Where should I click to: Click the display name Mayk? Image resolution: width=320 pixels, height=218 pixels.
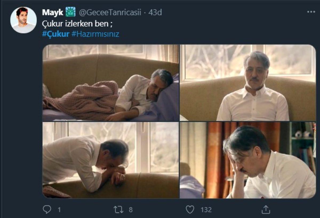point(53,12)
